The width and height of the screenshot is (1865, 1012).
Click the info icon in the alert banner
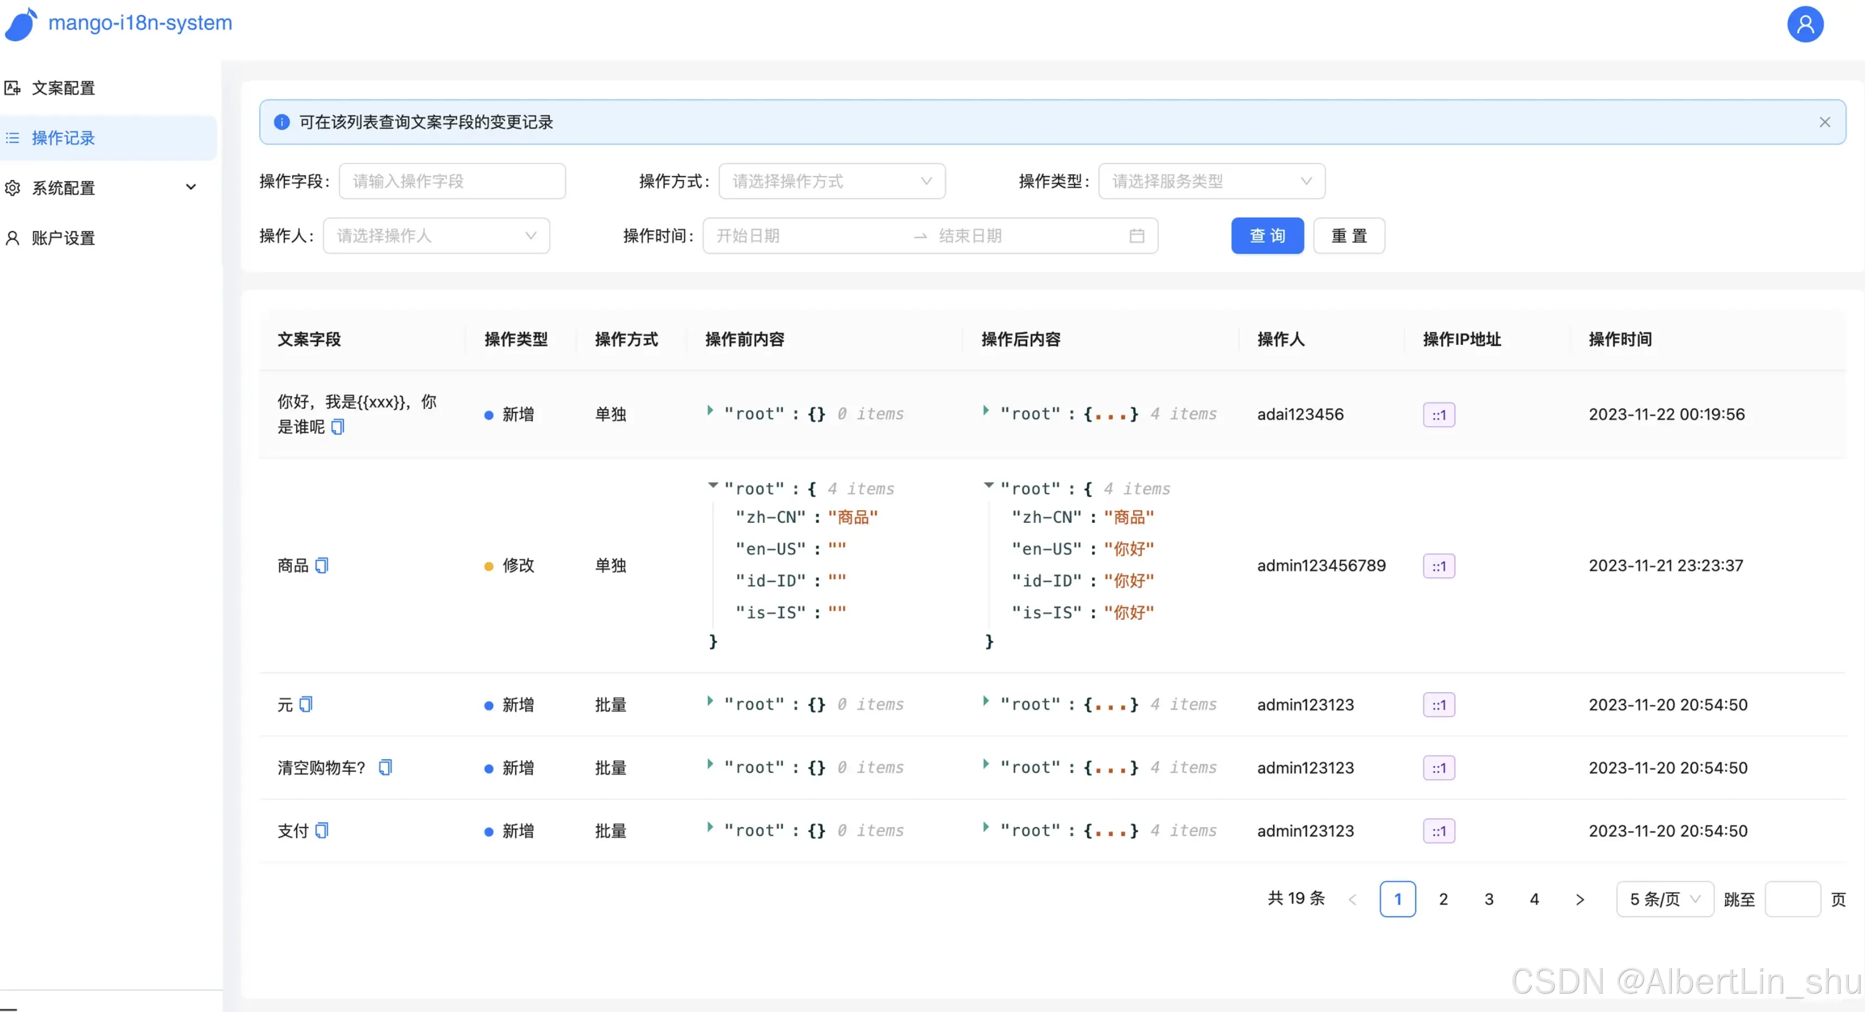point(282,121)
